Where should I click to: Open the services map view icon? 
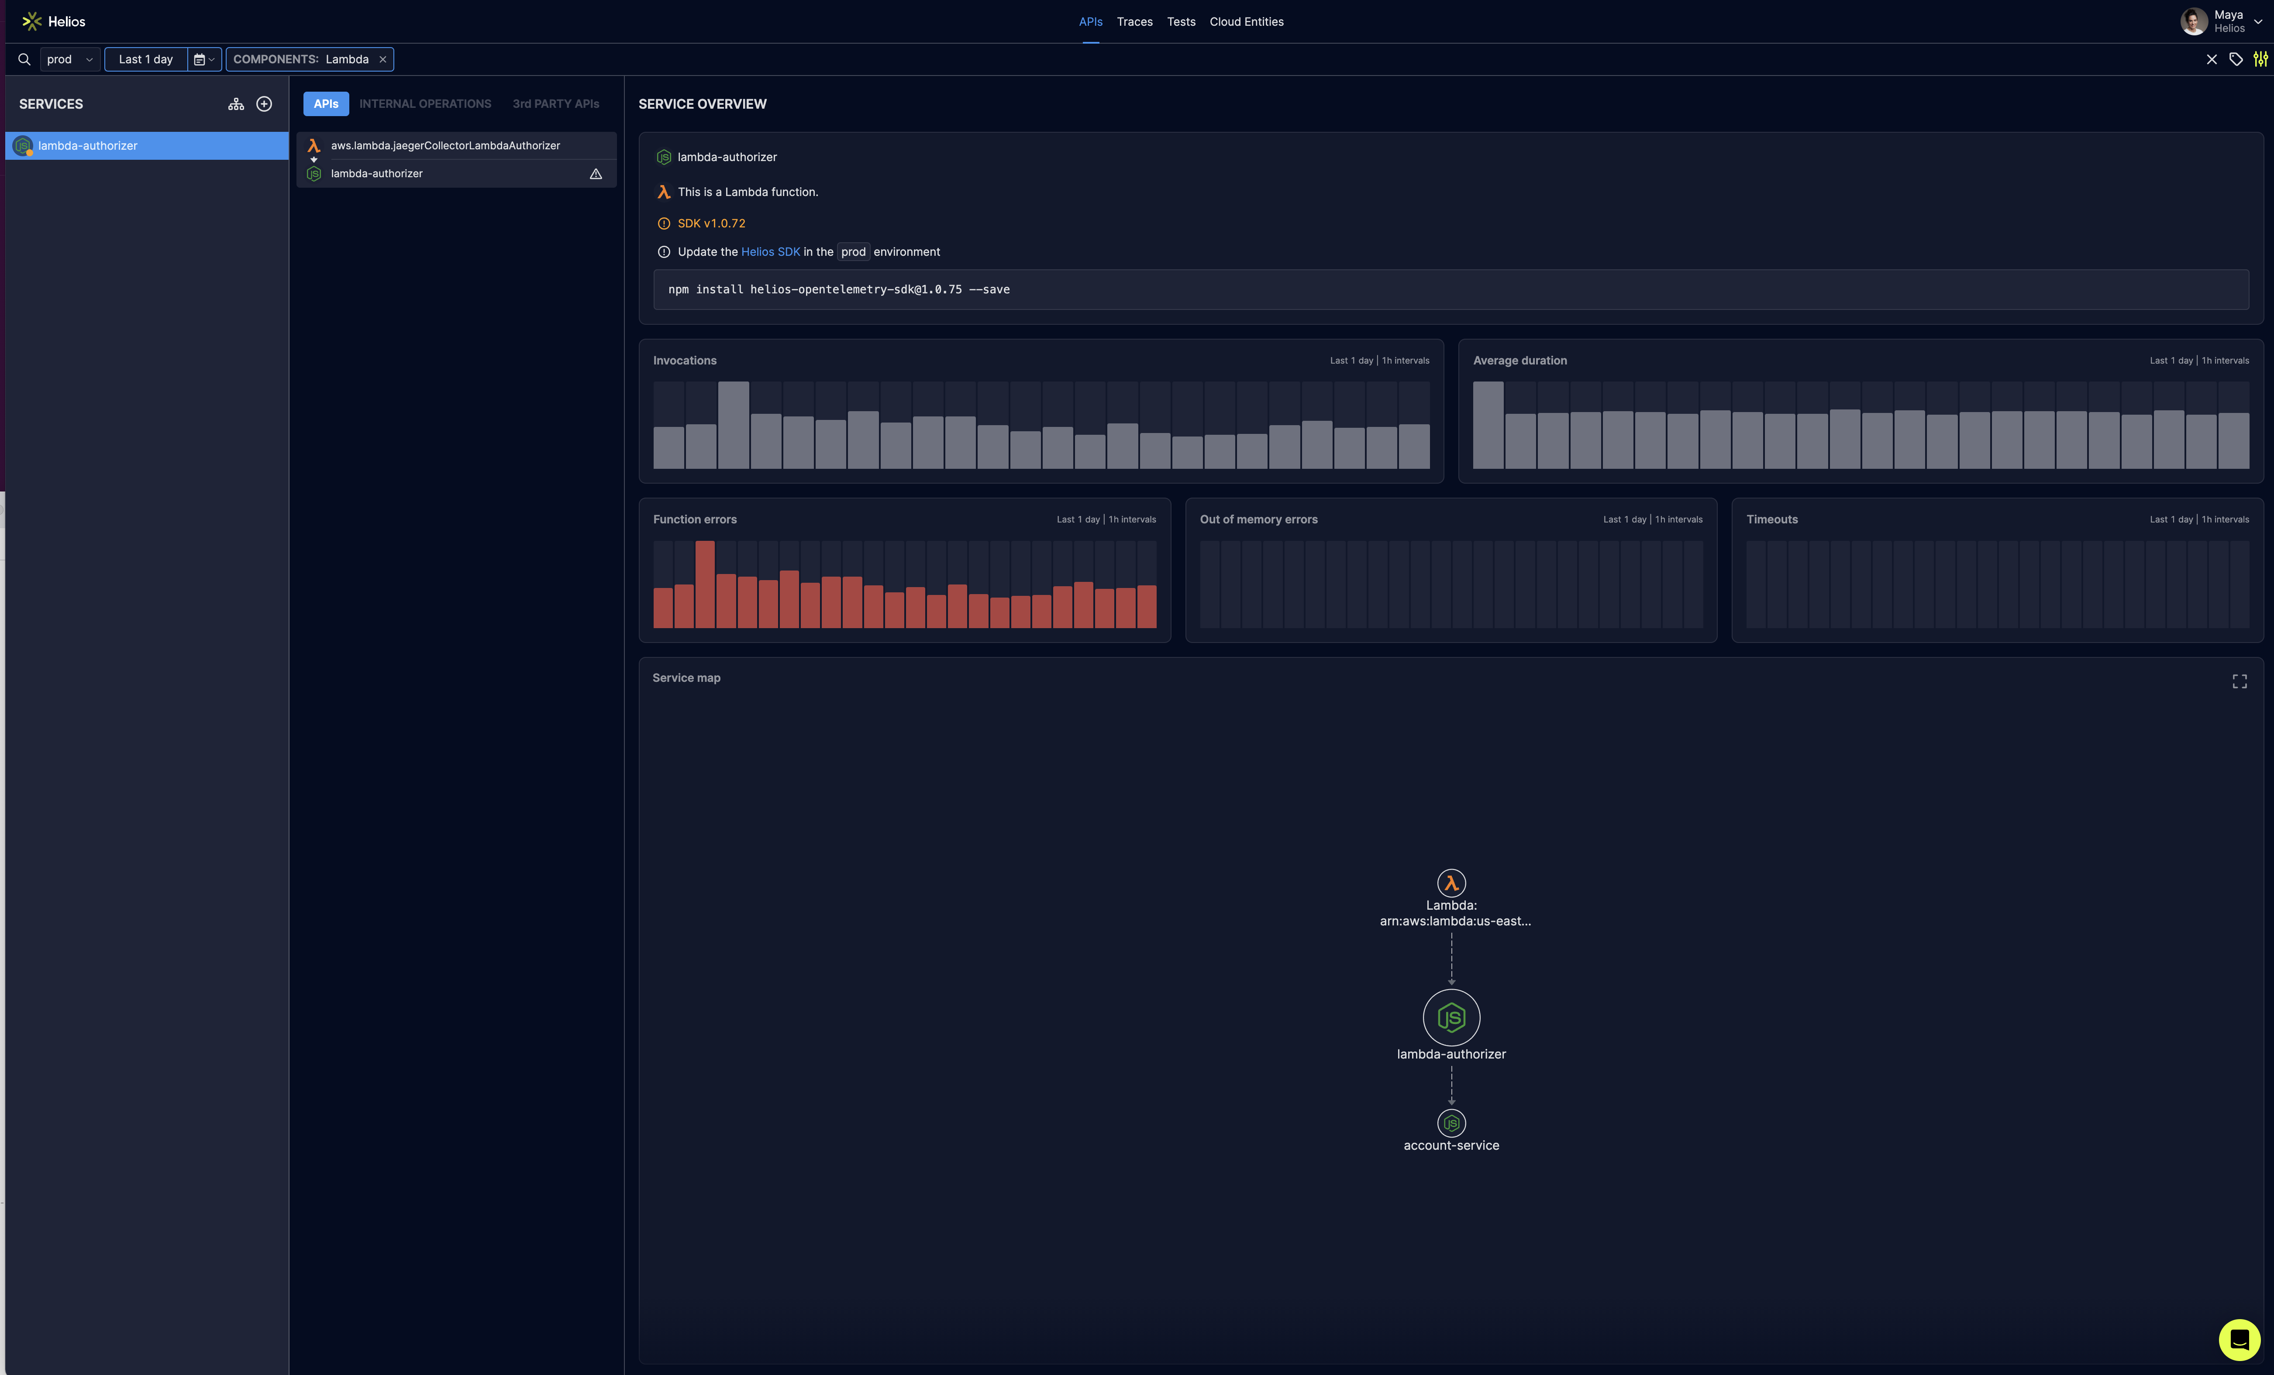point(236,104)
